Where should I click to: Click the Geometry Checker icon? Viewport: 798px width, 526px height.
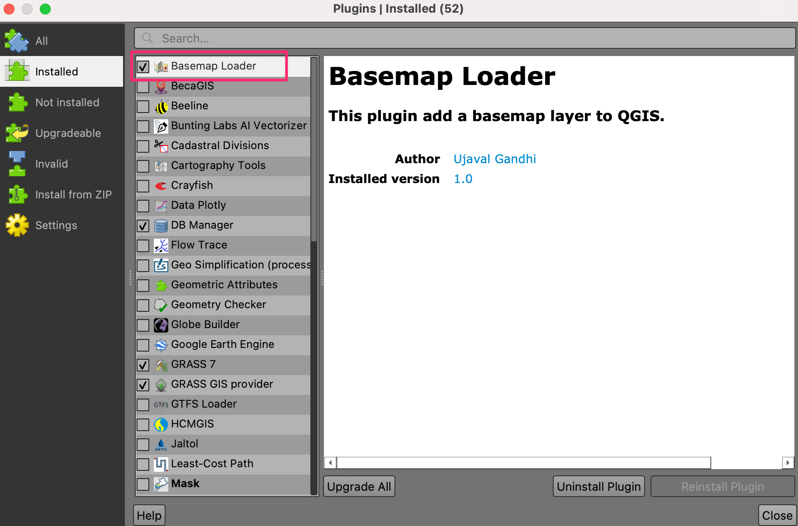(161, 305)
